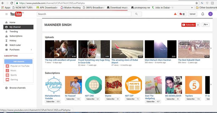Viewport: 217px width, 113px height.
Task: Open the APK Downloader bookmark
Action: [x=47, y=8]
